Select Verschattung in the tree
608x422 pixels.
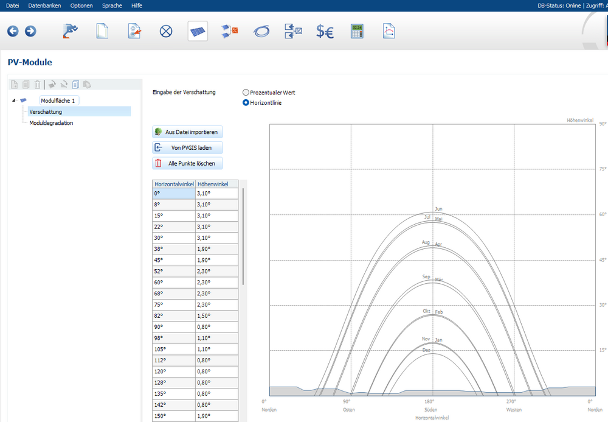click(x=46, y=111)
